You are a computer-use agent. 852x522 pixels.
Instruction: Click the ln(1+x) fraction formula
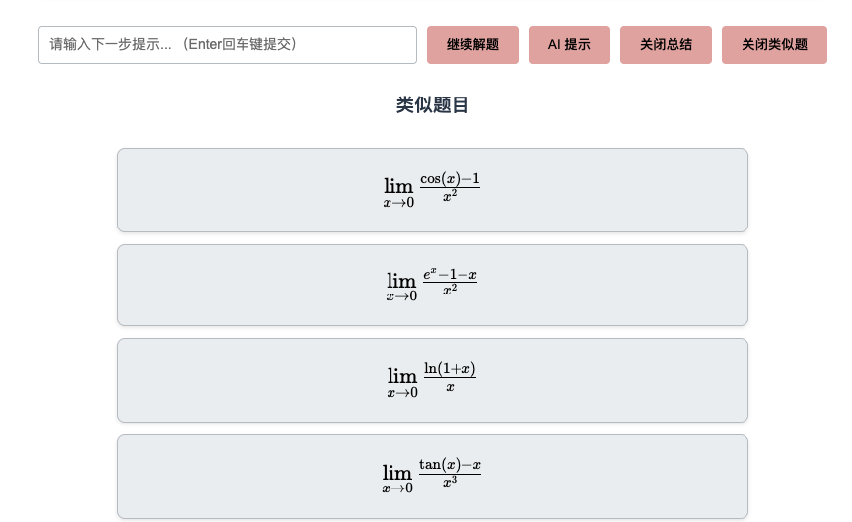click(450, 378)
